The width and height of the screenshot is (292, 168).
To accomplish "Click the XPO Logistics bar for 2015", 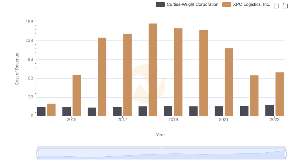I will pos(77,95).
